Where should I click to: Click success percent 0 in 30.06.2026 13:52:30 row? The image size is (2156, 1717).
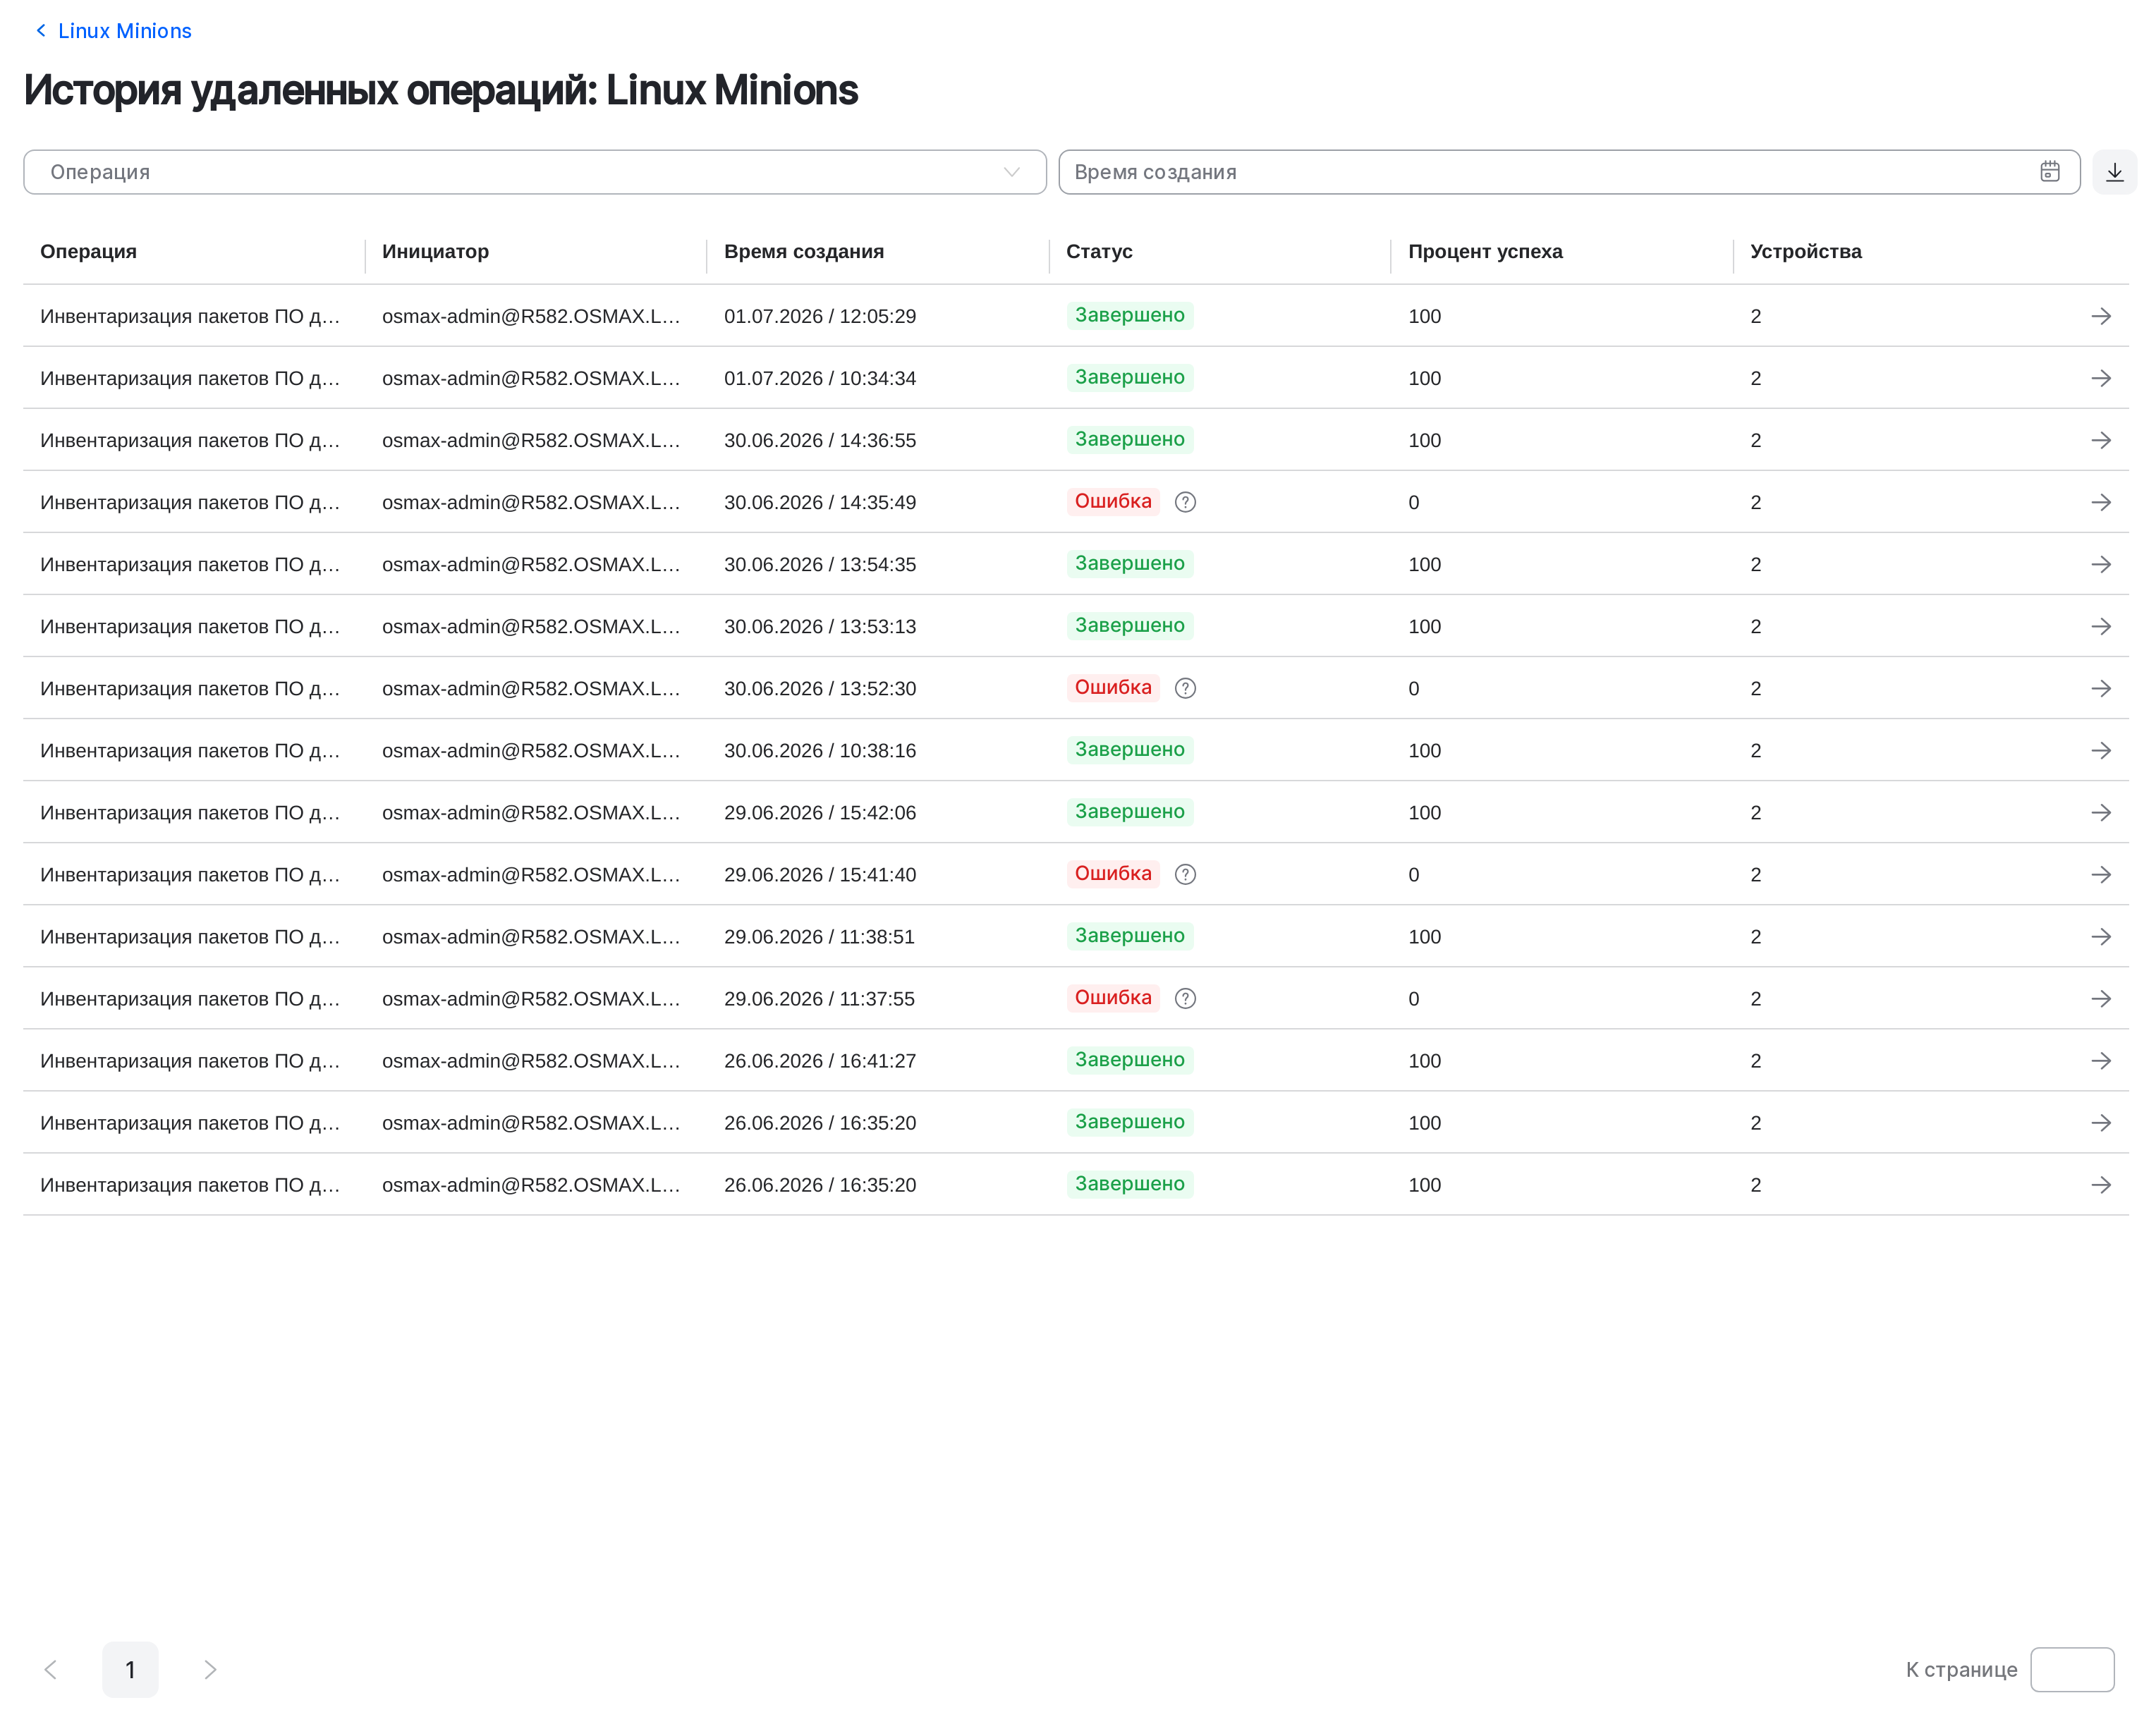pos(1413,688)
